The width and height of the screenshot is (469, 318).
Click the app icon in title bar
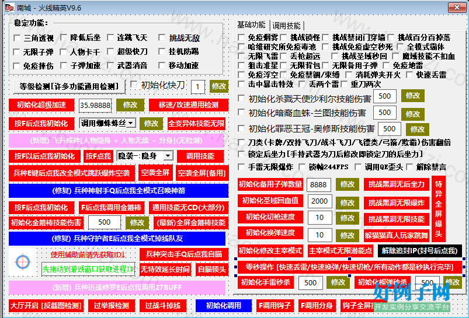(x=9, y=8)
